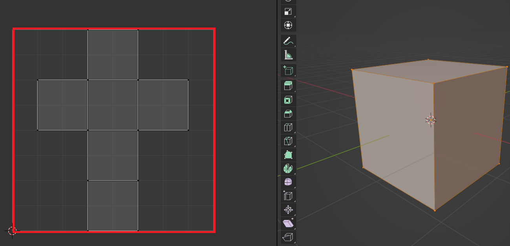
Task: Activate the Loop Cut tool
Action: [288, 128]
